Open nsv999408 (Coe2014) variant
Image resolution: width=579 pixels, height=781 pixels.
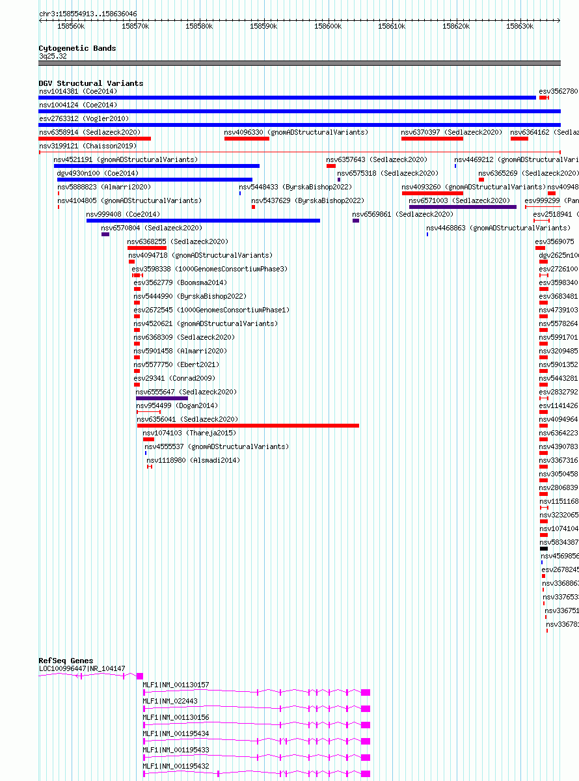pos(123,214)
